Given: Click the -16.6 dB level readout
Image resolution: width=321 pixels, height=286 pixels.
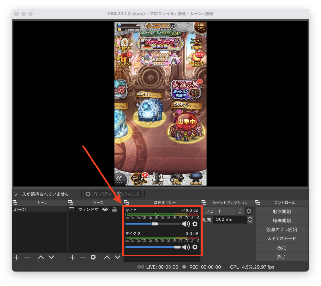Looking at the screenshot, I should tap(190, 210).
